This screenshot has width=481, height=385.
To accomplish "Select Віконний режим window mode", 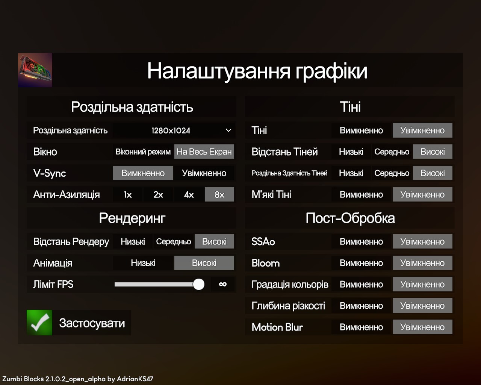I will pos(143,152).
